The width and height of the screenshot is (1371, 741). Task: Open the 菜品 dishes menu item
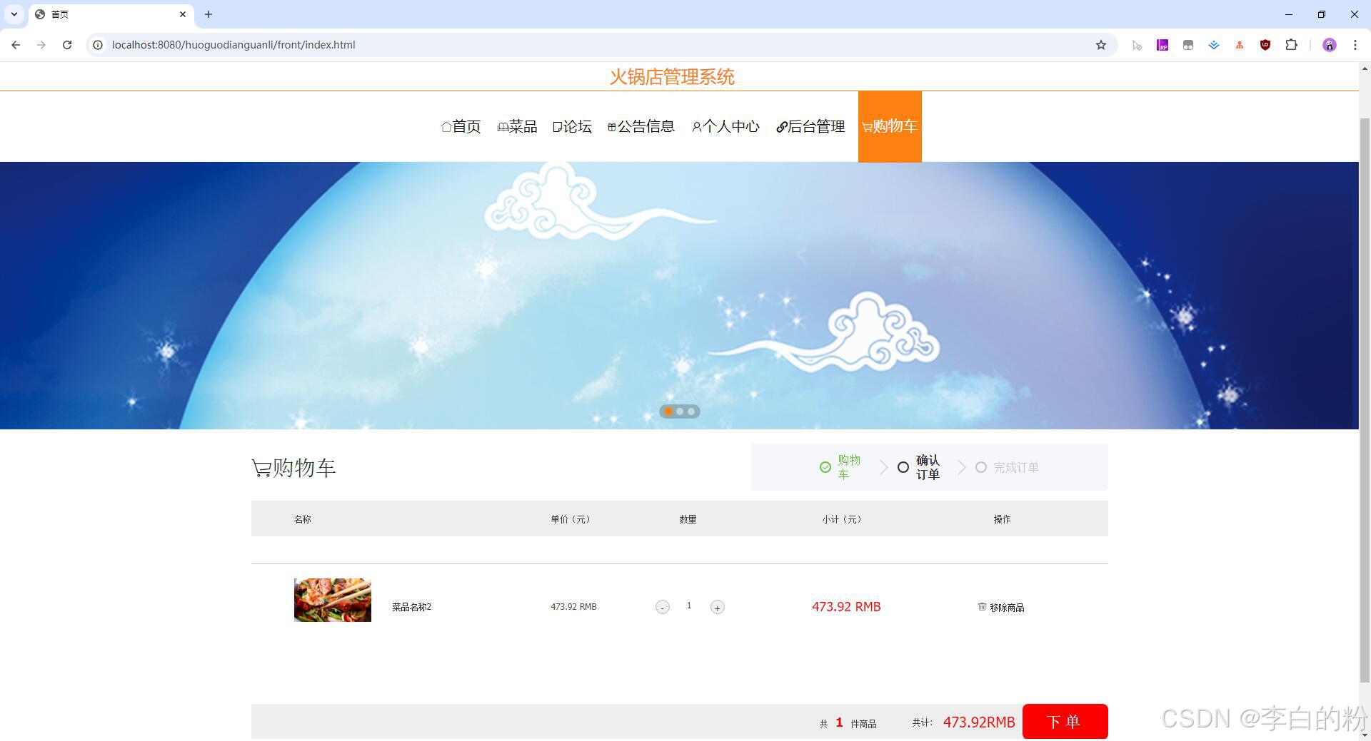(517, 126)
